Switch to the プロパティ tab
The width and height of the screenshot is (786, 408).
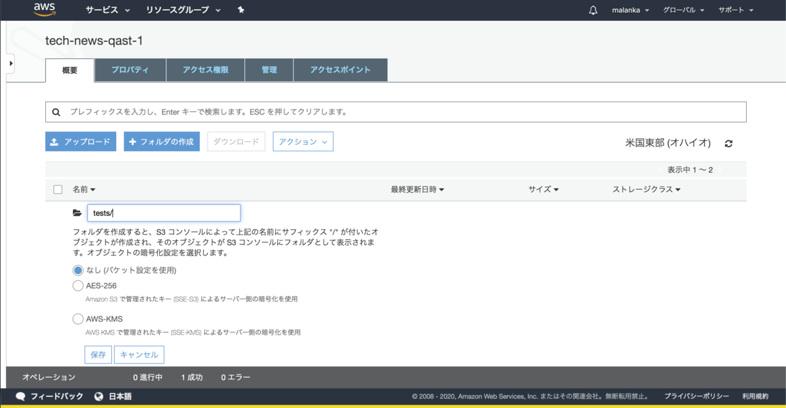(x=130, y=70)
